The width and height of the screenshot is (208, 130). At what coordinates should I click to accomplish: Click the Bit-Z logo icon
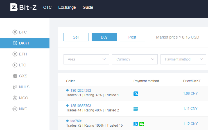(14, 8)
